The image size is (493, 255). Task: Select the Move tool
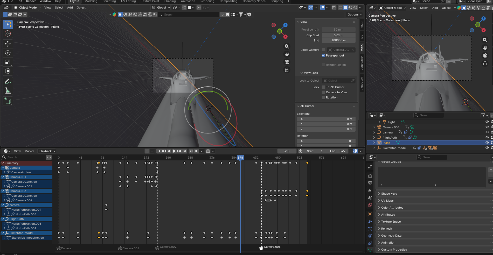pos(8,44)
